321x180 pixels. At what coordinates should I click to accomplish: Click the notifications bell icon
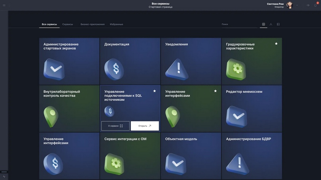pyautogui.click(x=315, y=5)
